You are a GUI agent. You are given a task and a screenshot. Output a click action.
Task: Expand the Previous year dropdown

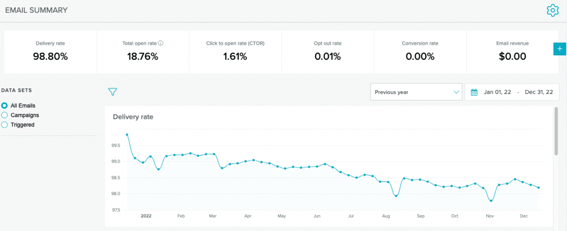coord(415,92)
